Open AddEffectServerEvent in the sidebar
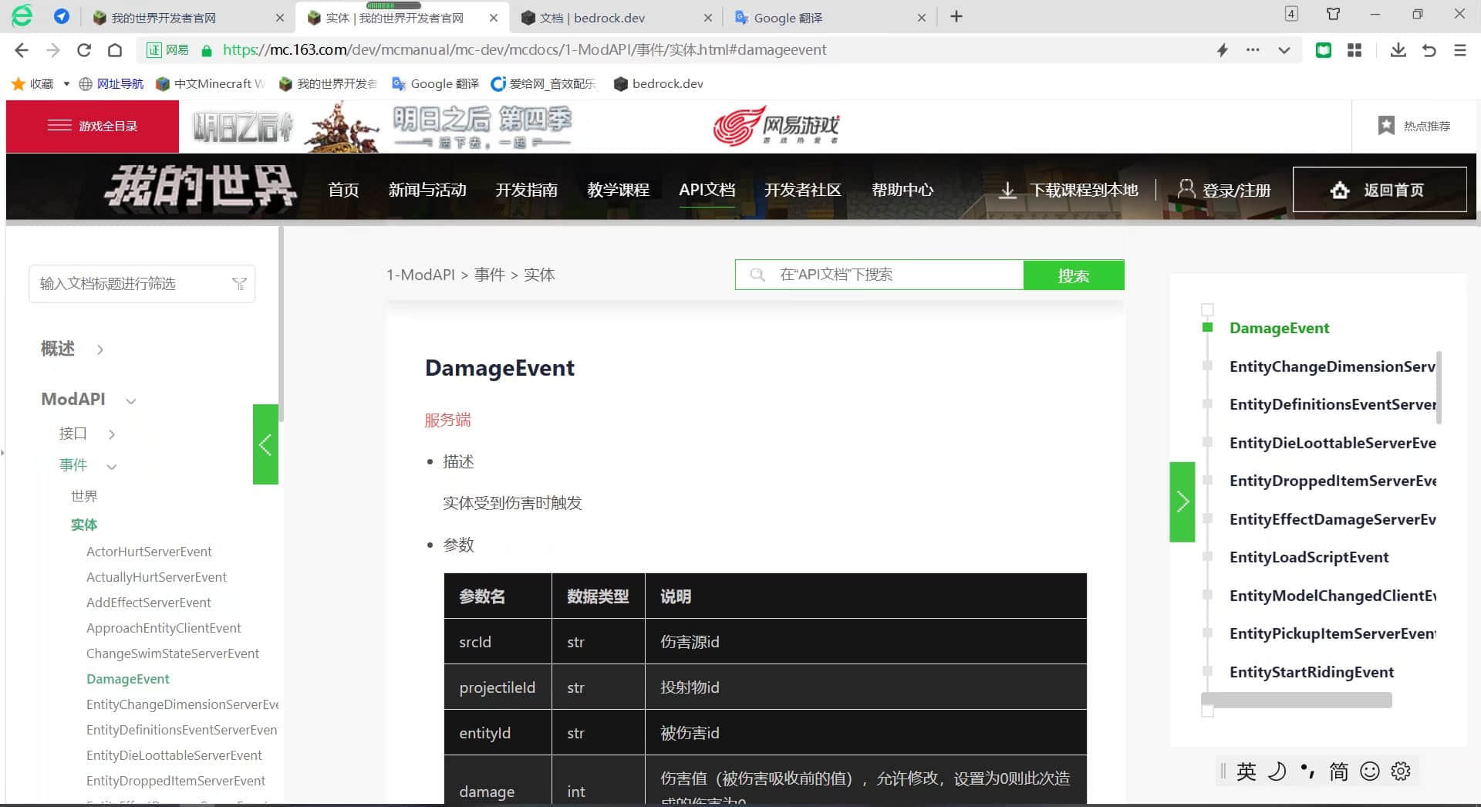This screenshot has width=1481, height=807. (149, 603)
